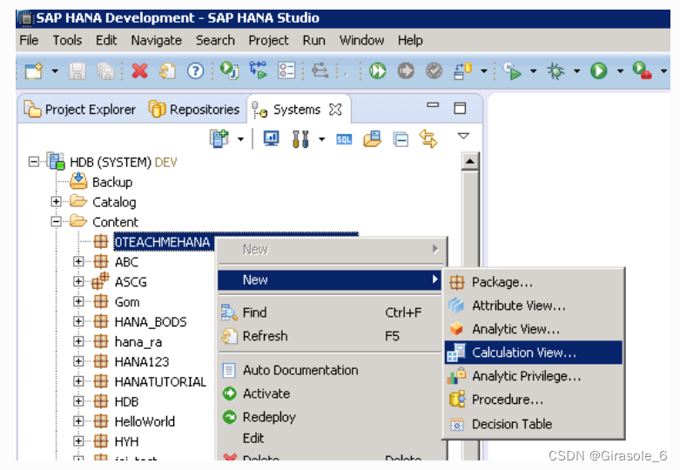Choose Analytic Privilege... from the submenu
The height and width of the screenshot is (470, 680).
[534, 376]
